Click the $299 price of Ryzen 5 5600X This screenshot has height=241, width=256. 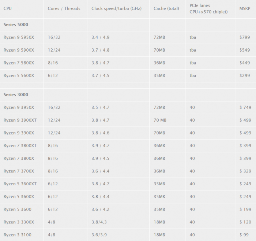pos(245,76)
